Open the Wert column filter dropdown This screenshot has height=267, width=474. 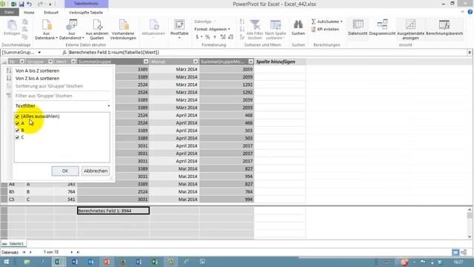click(x=73, y=62)
